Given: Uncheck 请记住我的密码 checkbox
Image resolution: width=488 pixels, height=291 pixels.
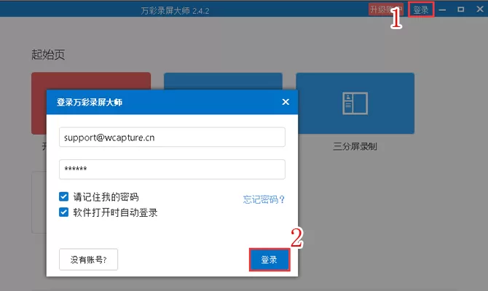Looking at the screenshot, I should coord(64,196).
